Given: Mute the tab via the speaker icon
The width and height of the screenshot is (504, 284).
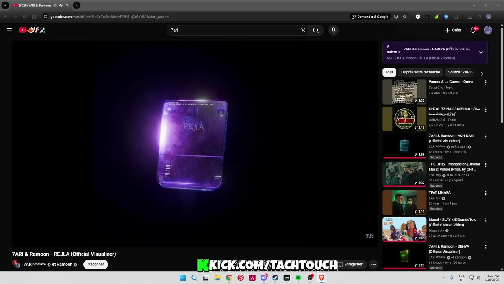Looking at the screenshot, I should click(x=61, y=5).
